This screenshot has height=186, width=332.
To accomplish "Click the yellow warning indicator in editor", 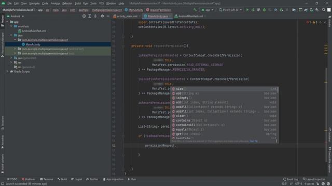I will pos(315,22).
